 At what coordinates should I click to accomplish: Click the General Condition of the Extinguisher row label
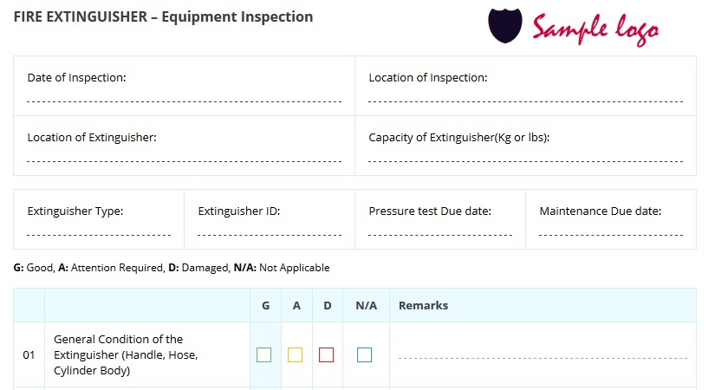tap(126, 354)
